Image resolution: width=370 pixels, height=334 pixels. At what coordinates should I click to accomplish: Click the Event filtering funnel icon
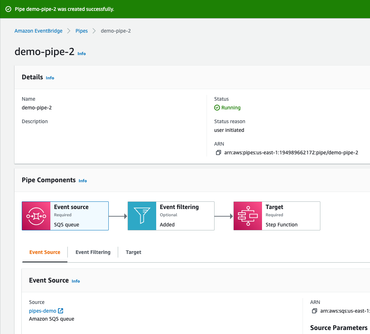click(x=142, y=216)
